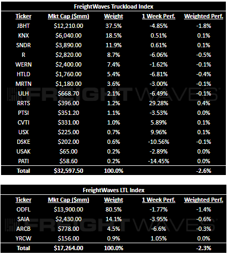The height and width of the screenshot is (255, 228).
Task: Click the Truckload total $32,597.50
Action: click(x=69, y=171)
